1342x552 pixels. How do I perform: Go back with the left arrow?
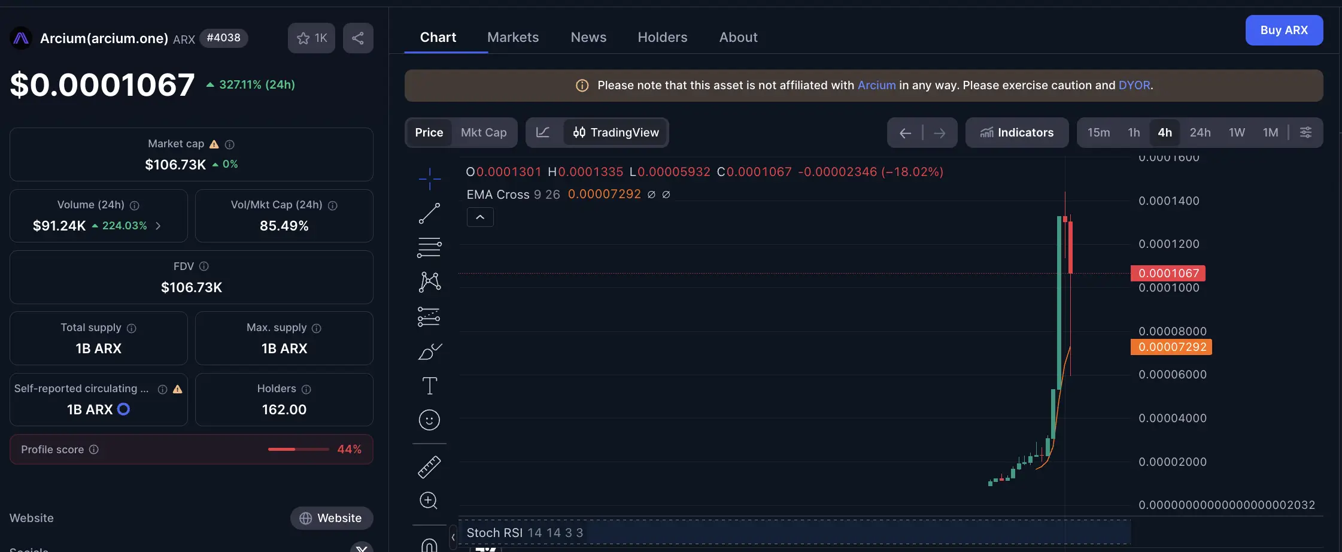click(x=905, y=133)
